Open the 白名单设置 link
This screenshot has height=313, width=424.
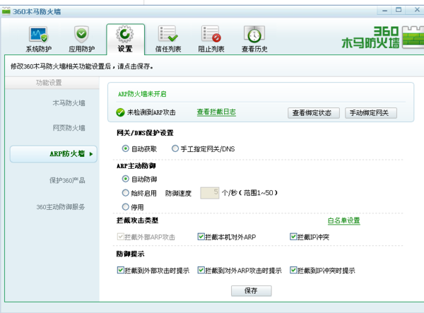coord(344,220)
